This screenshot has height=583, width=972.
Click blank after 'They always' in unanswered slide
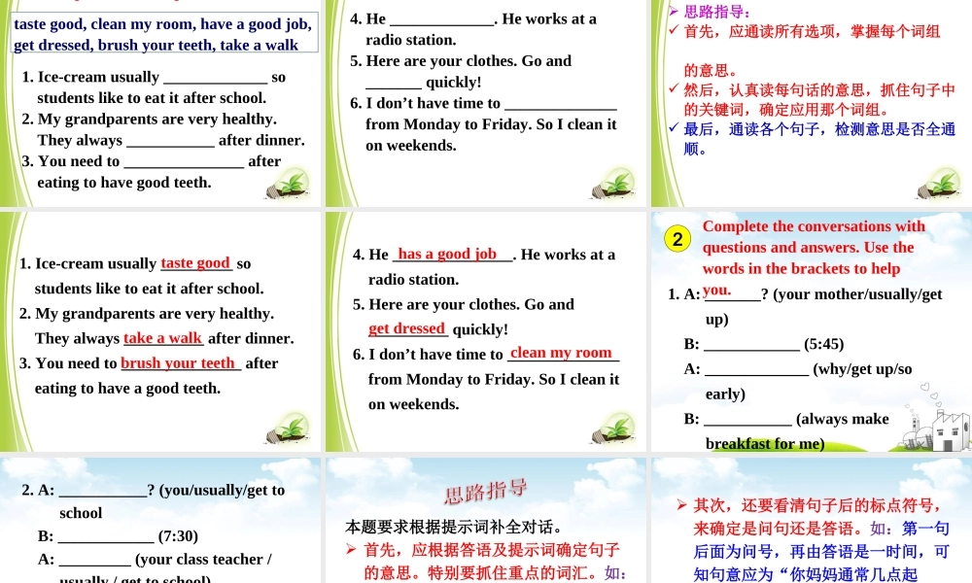pos(170,143)
